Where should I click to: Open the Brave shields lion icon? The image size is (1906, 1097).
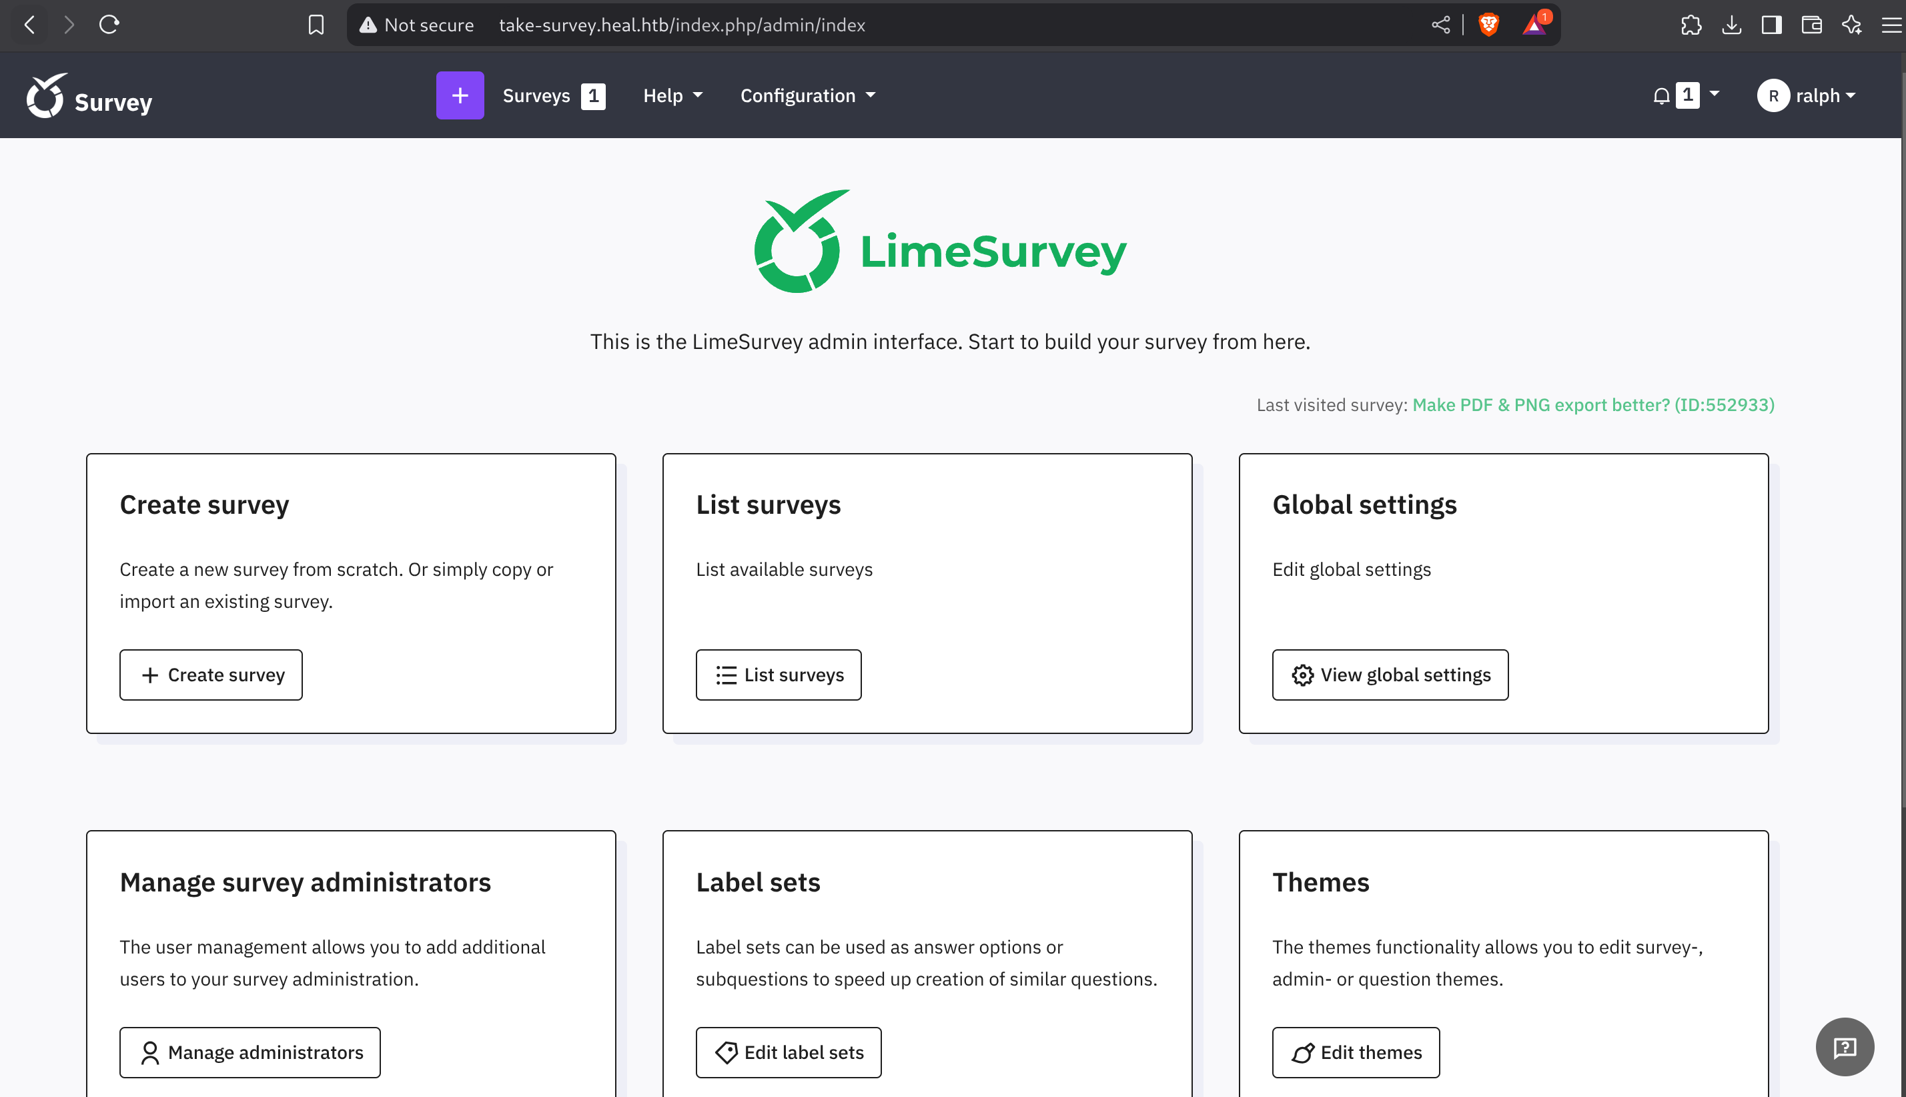point(1488,25)
